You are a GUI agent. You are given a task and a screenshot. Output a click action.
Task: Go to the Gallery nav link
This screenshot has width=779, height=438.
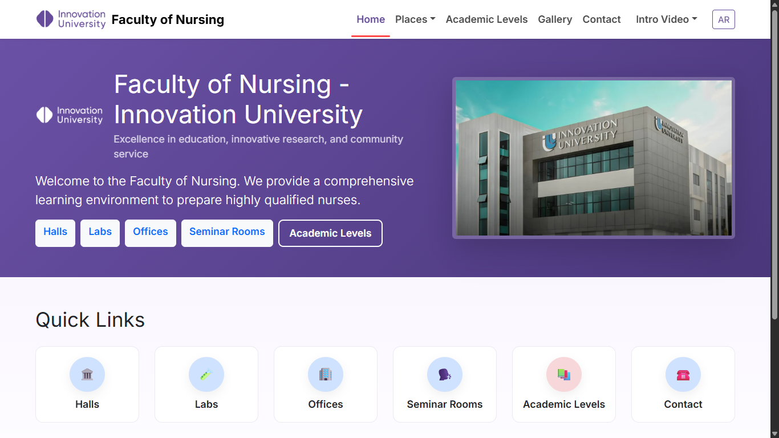tap(555, 19)
